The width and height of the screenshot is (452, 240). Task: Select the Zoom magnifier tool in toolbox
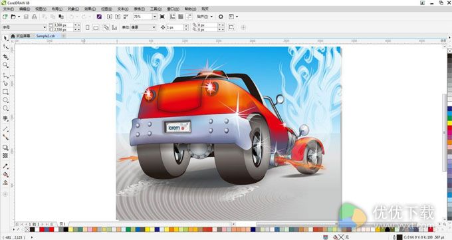tap(5, 65)
